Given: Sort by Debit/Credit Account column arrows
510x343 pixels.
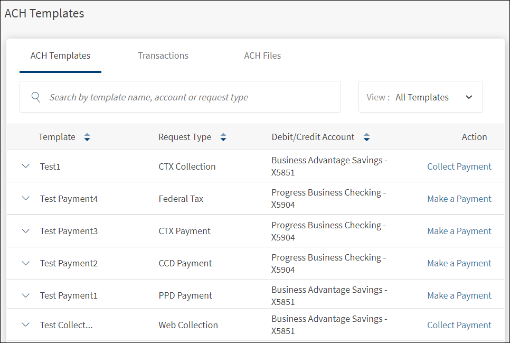Looking at the screenshot, I should coord(366,137).
